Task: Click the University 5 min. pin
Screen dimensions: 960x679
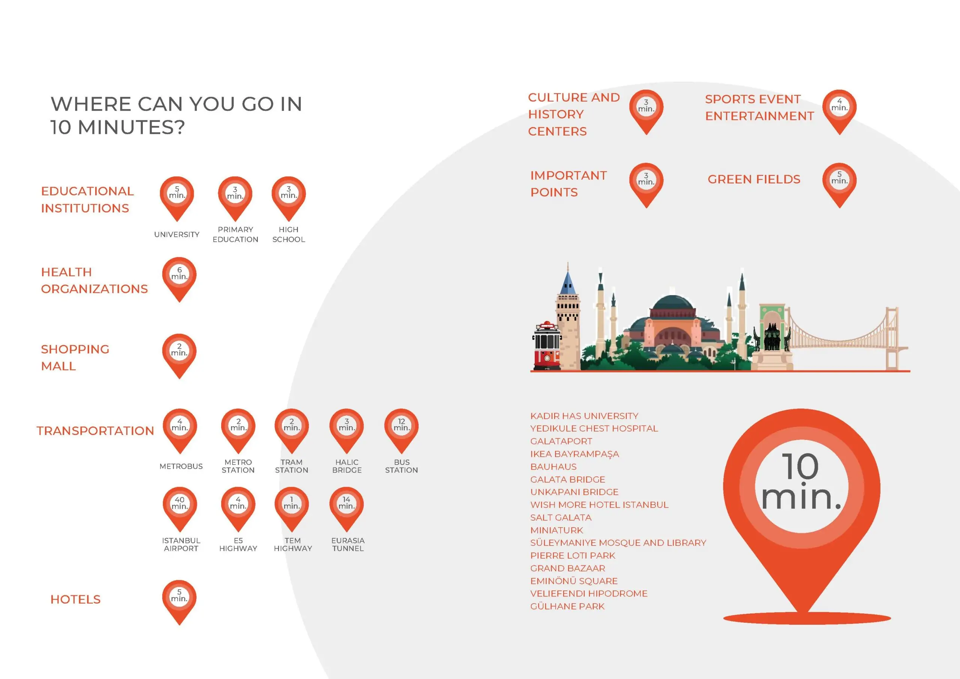Action: tap(177, 199)
